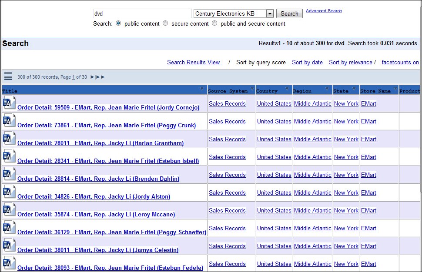The height and width of the screenshot is (272, 422).
Task: Open Order Detail 34826 Jordy Alston link
Action: (x=94, y=196)
